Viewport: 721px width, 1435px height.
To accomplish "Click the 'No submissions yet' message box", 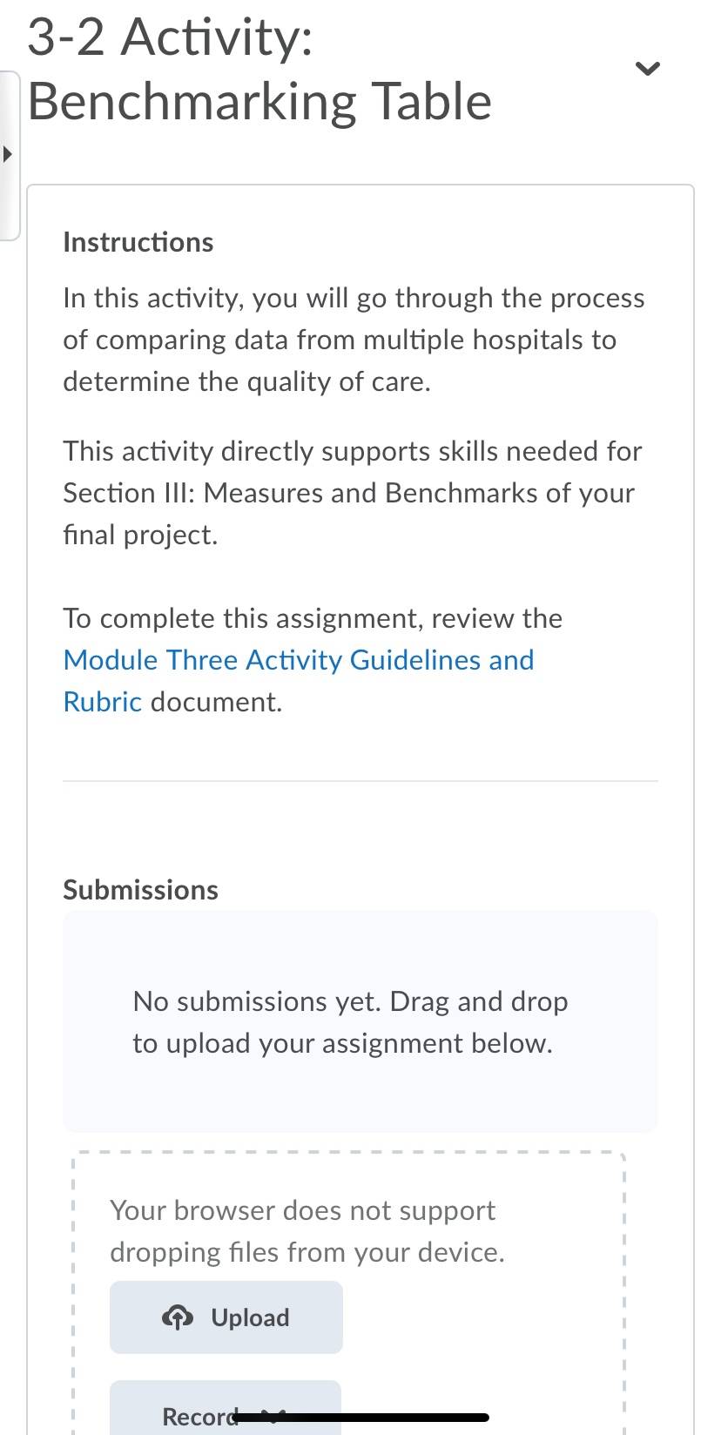I will point(360,1021).
